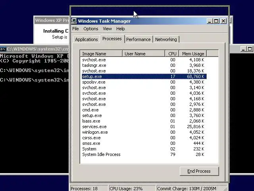Maximize the Task Manager window
254x191 pixels.
216,21
